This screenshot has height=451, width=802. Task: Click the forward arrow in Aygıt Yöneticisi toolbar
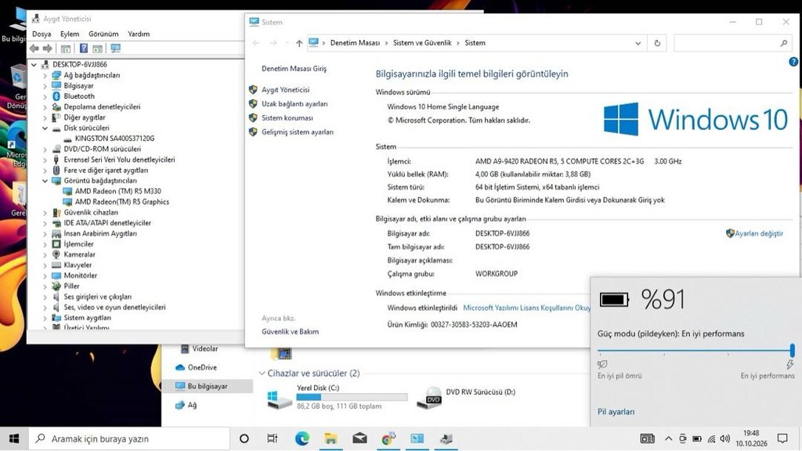[48, 48]
